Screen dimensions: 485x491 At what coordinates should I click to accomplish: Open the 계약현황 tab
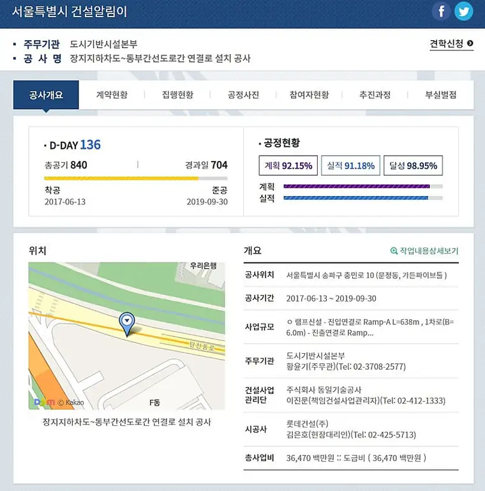pos(112,95)
